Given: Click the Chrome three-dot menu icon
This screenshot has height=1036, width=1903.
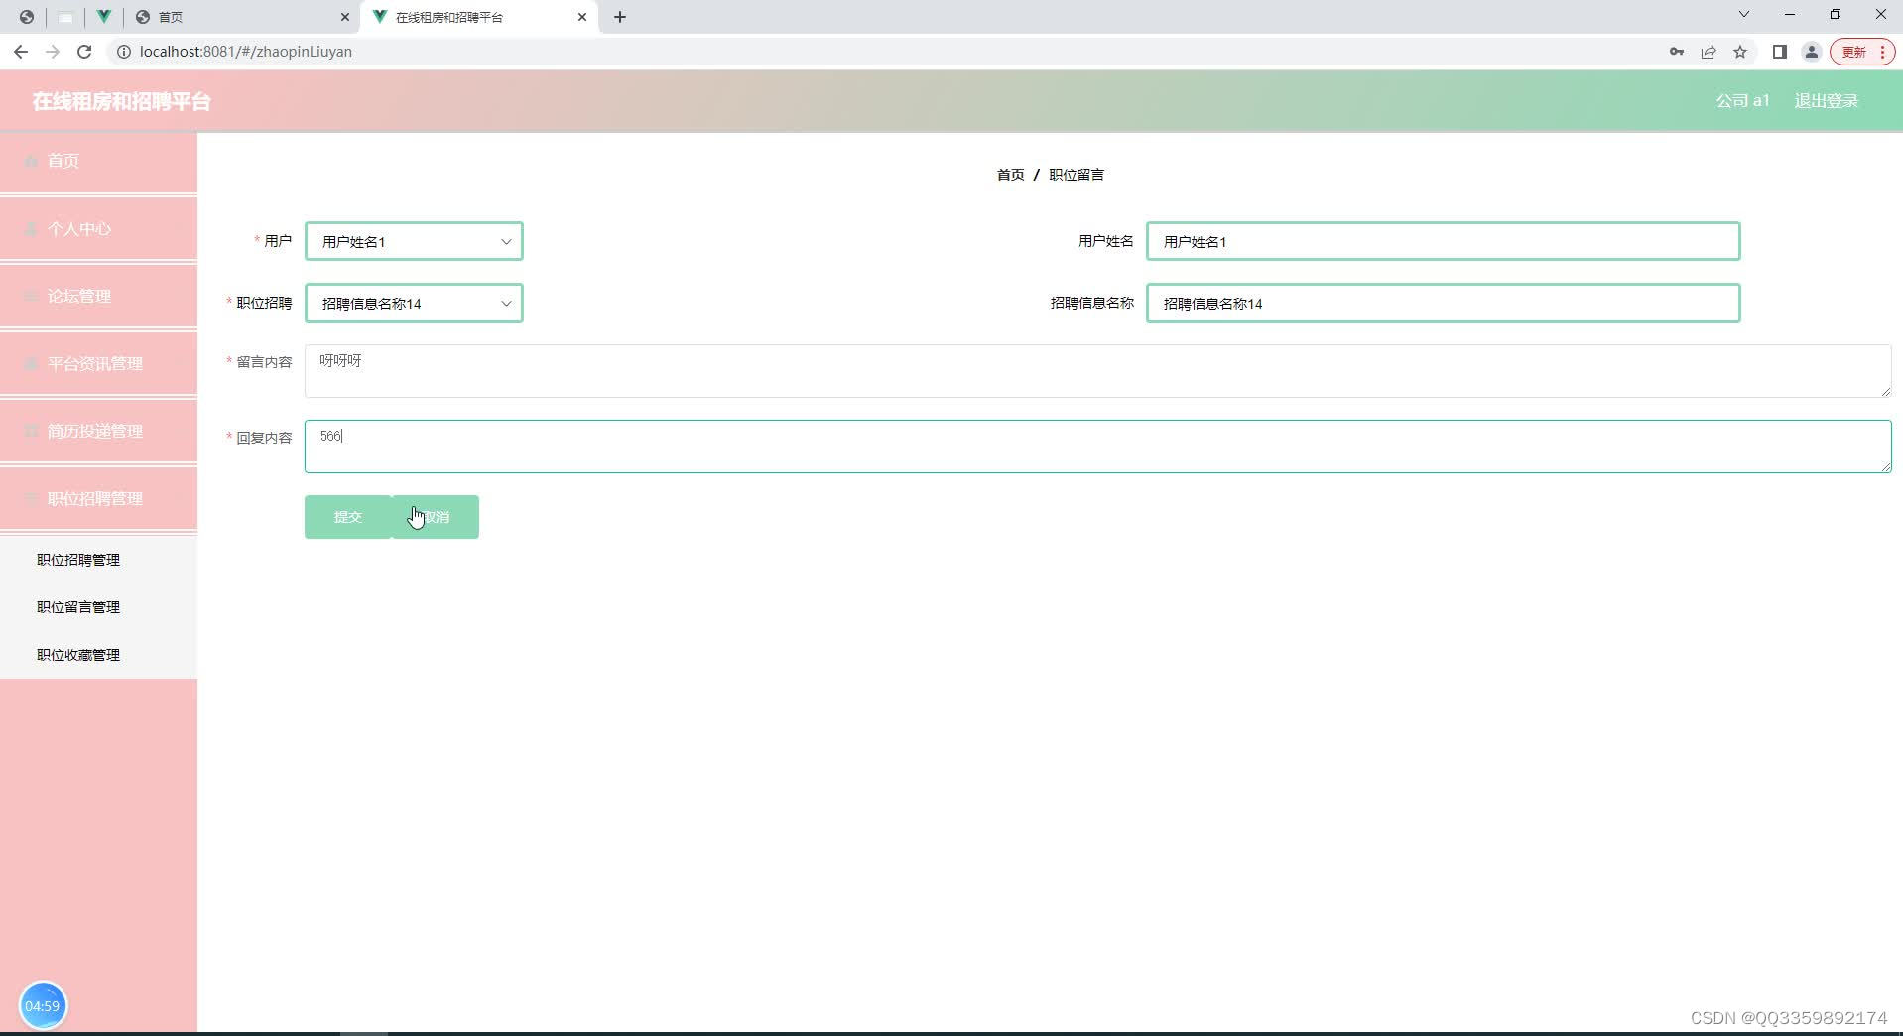Looking at the screenshot, I should point(1882,52).
